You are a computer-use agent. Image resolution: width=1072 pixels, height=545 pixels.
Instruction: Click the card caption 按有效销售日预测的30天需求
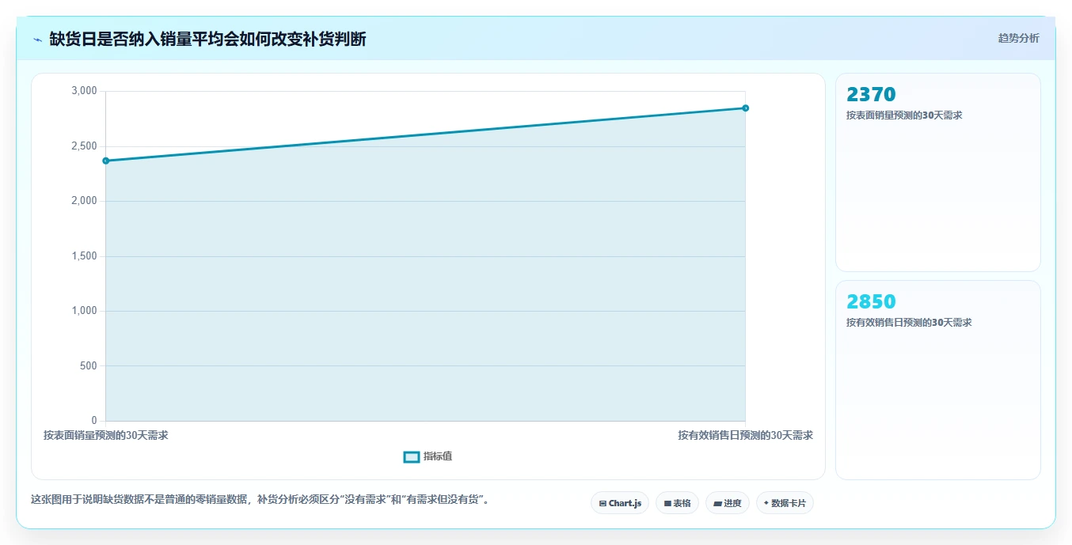[x=909, y=323]
